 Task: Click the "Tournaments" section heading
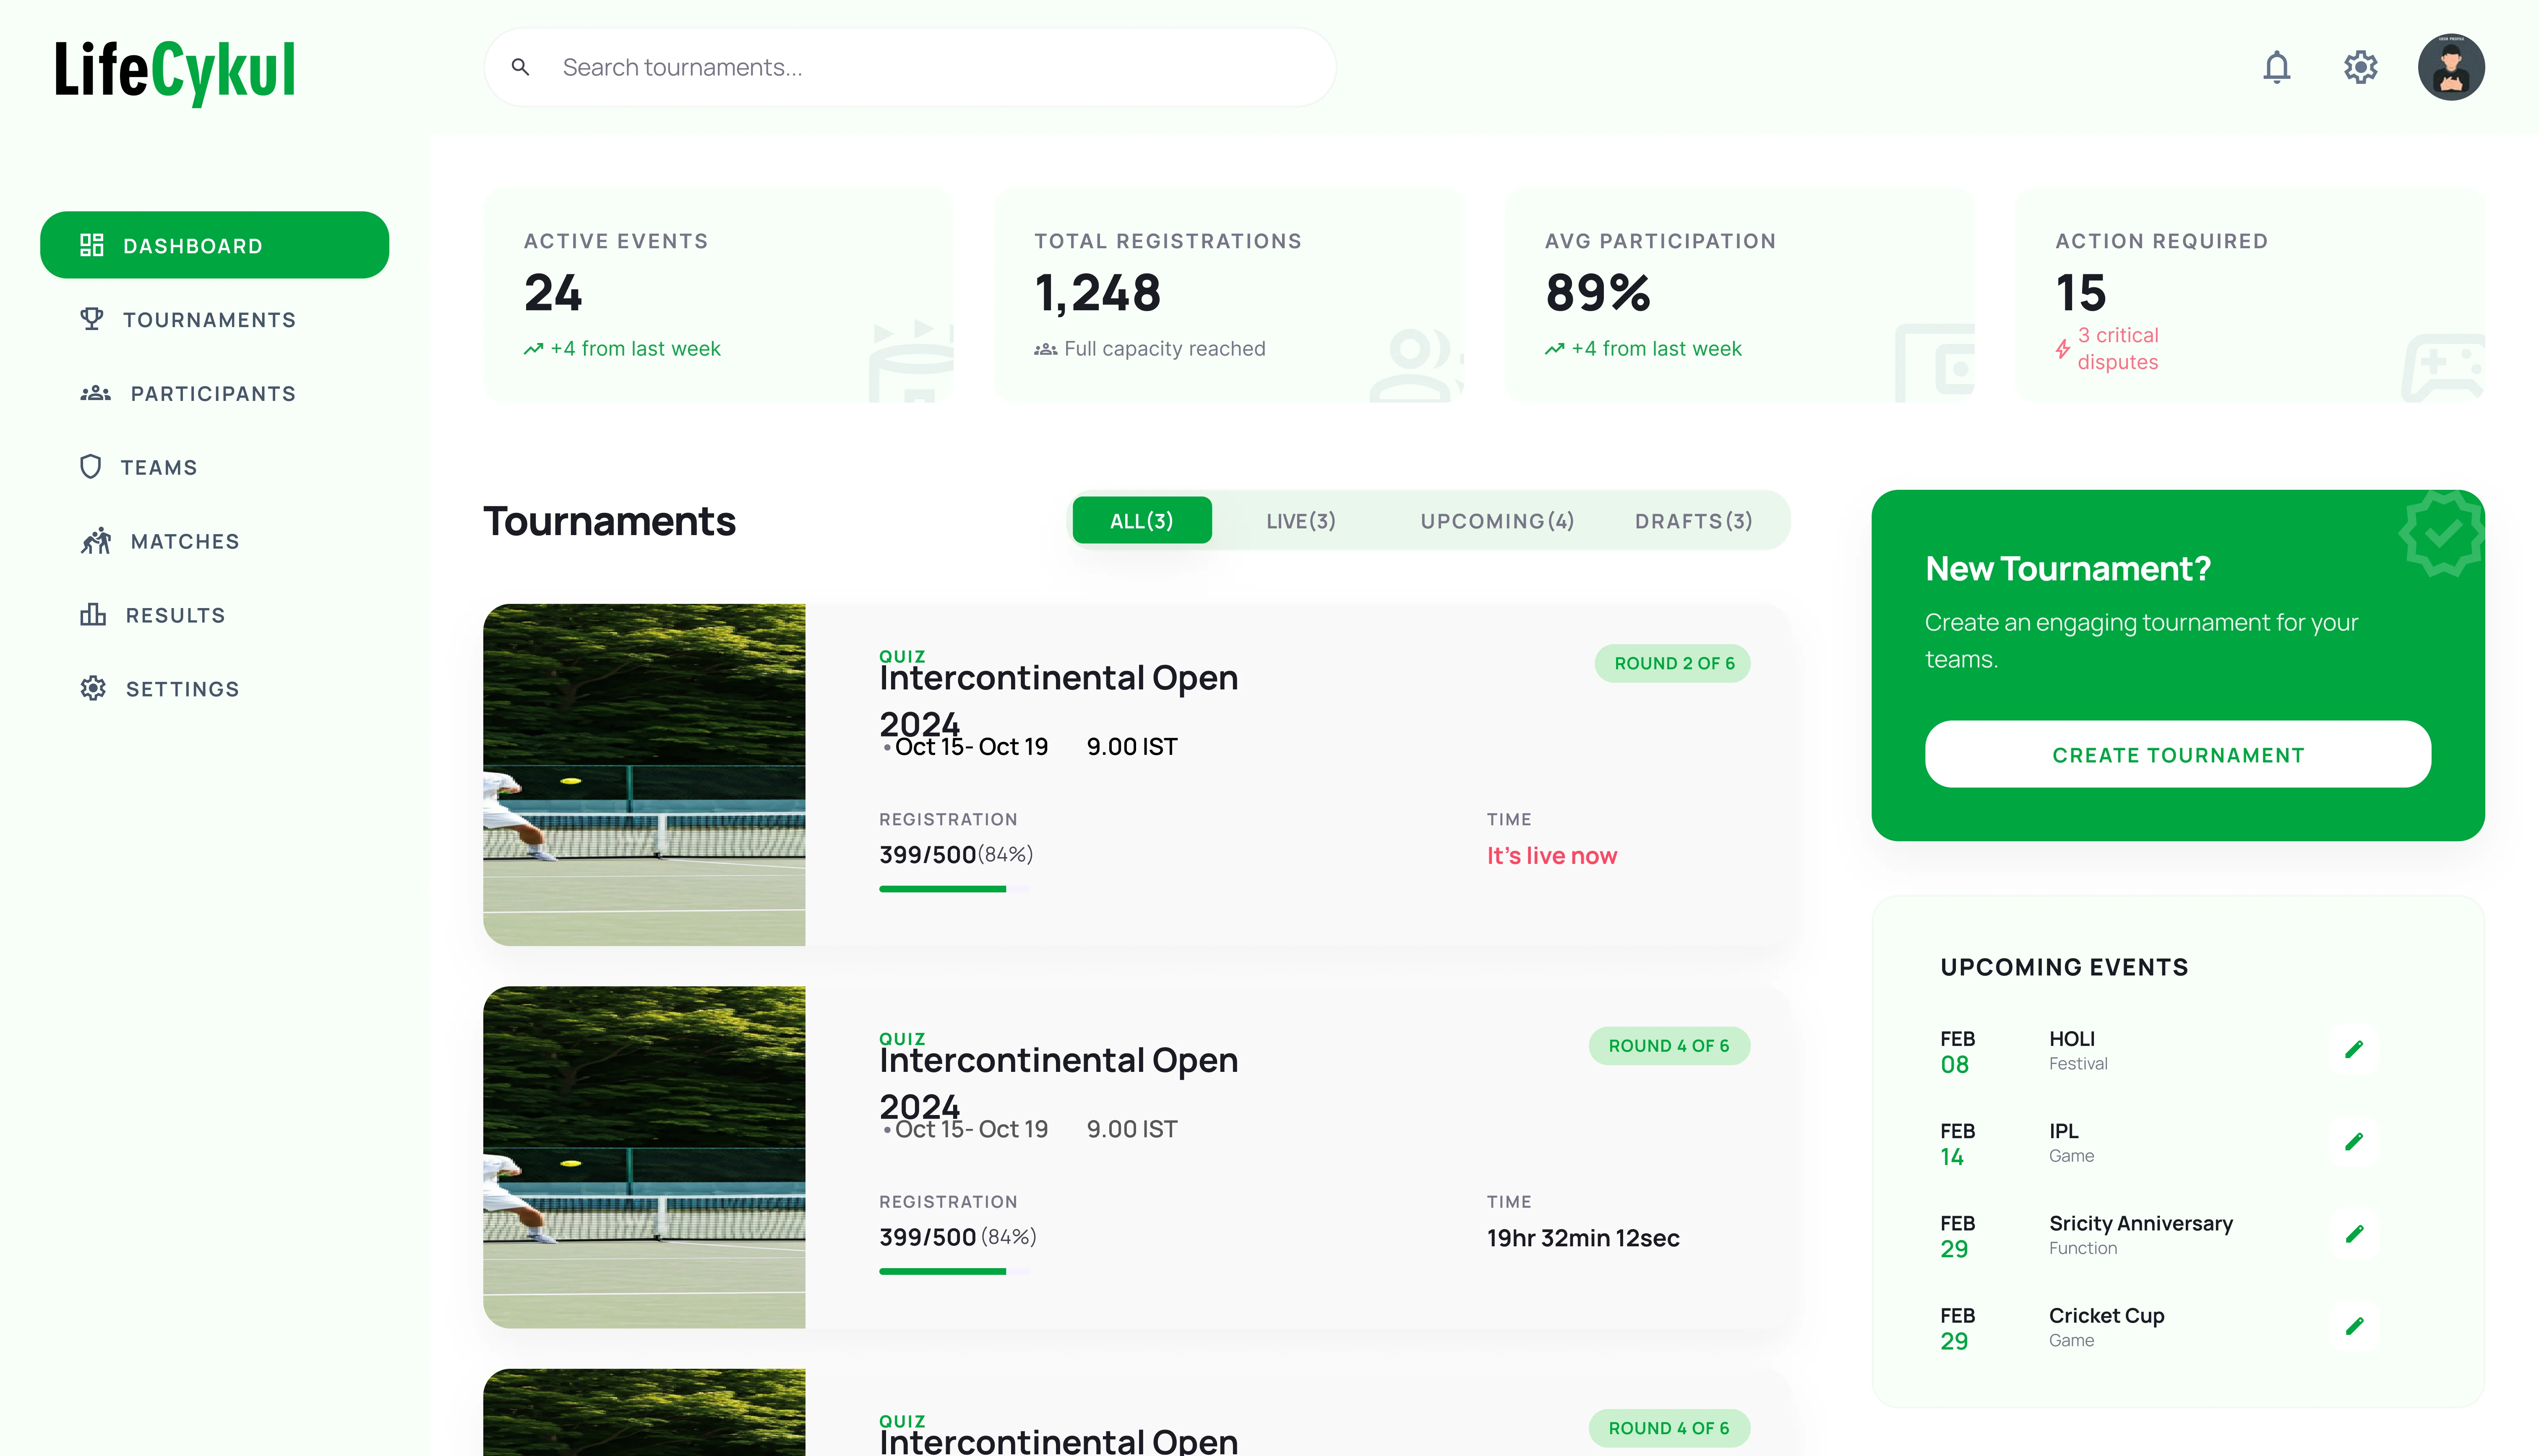click(609, 521)
